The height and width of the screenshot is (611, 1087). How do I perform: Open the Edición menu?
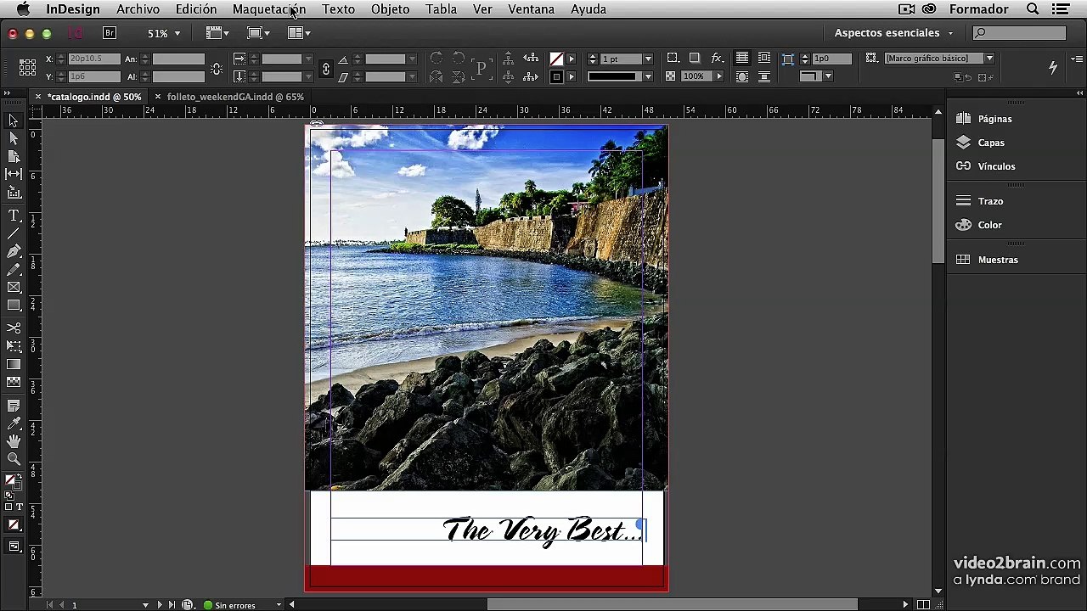click(196, 9)
